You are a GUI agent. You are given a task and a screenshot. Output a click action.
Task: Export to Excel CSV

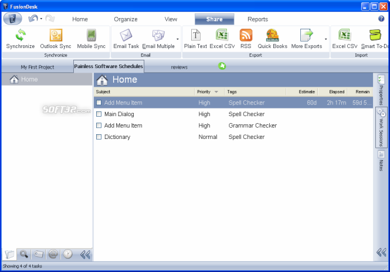[x=222, y=35]
